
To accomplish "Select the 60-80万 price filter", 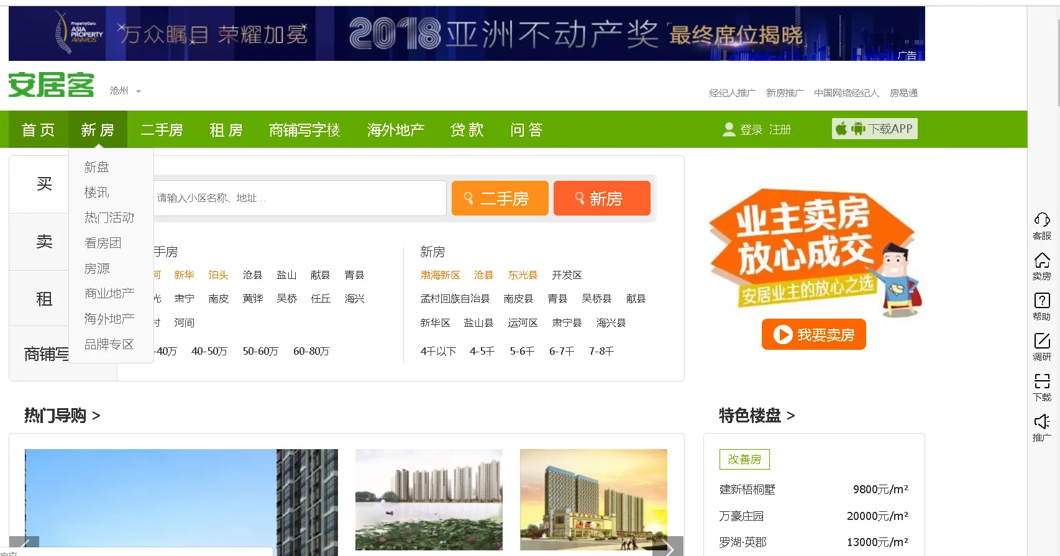I will (311, 352).
